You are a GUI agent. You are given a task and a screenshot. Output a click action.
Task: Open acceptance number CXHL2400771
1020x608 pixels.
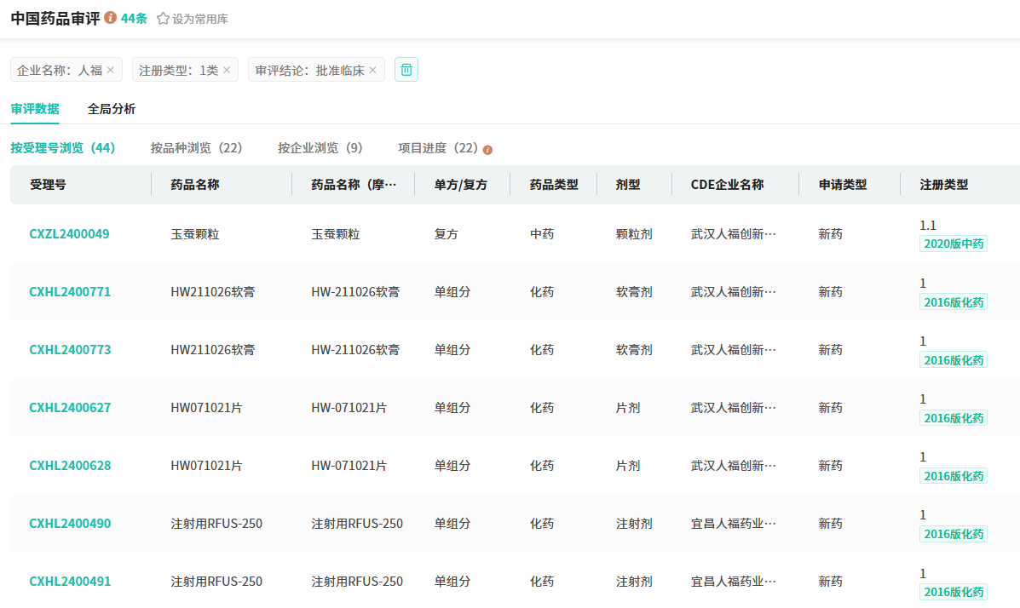(70, 292)
